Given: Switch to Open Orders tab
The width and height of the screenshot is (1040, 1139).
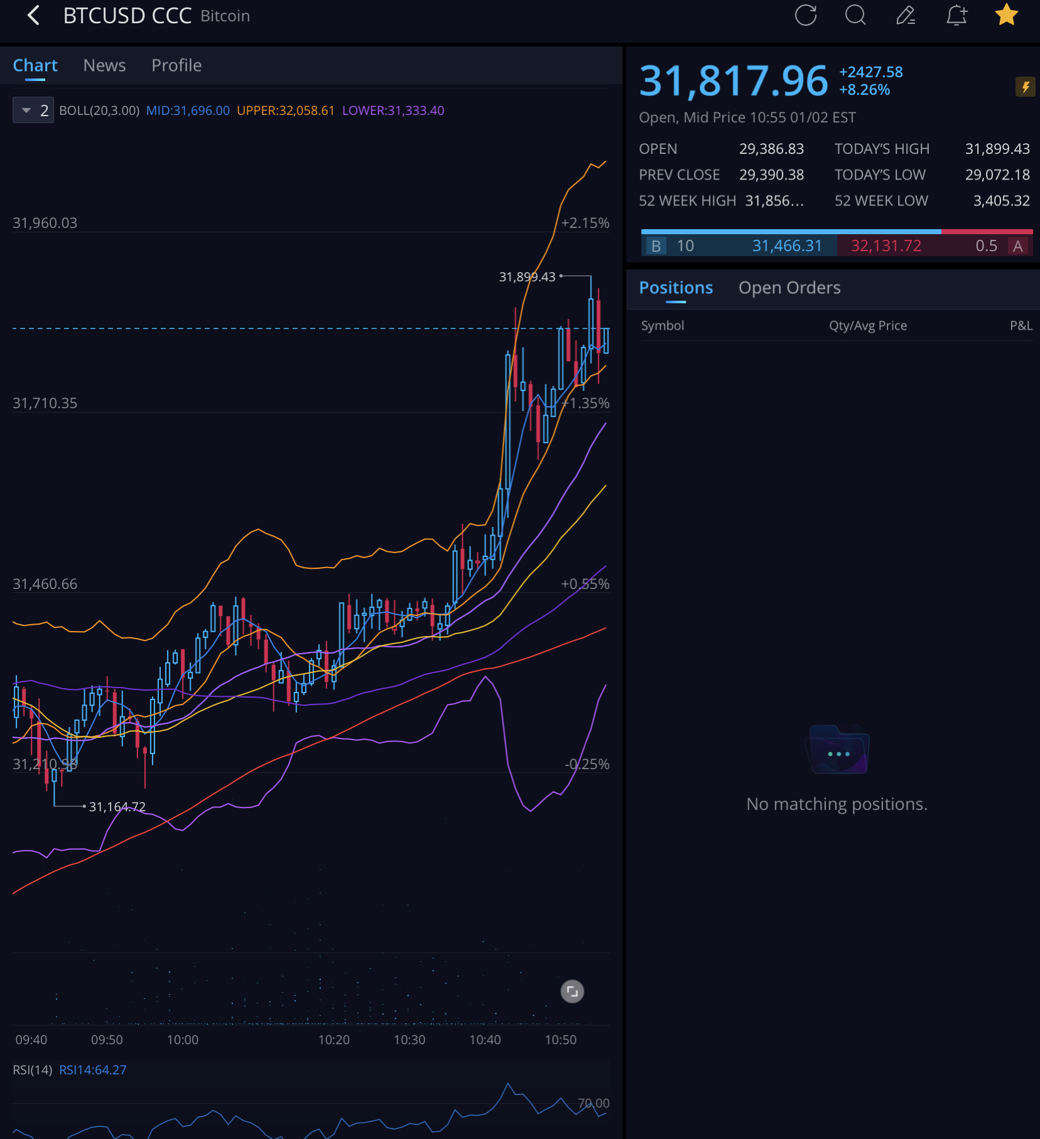Looking at the screenshot, I should click(x=789, y=288).
